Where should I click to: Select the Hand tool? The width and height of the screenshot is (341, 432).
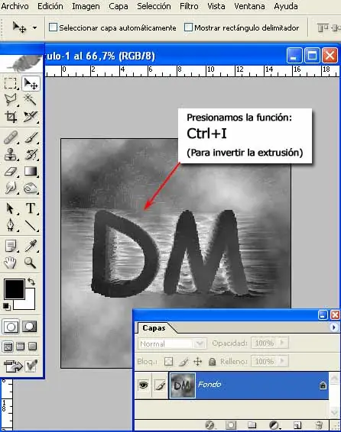pyautogui.click(x=10, y=263)
